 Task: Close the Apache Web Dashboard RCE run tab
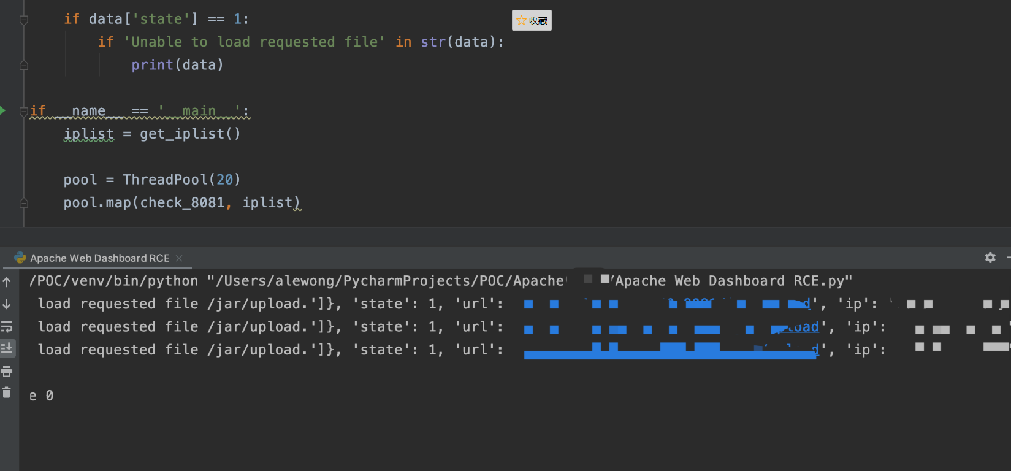[x=179, y=258]
